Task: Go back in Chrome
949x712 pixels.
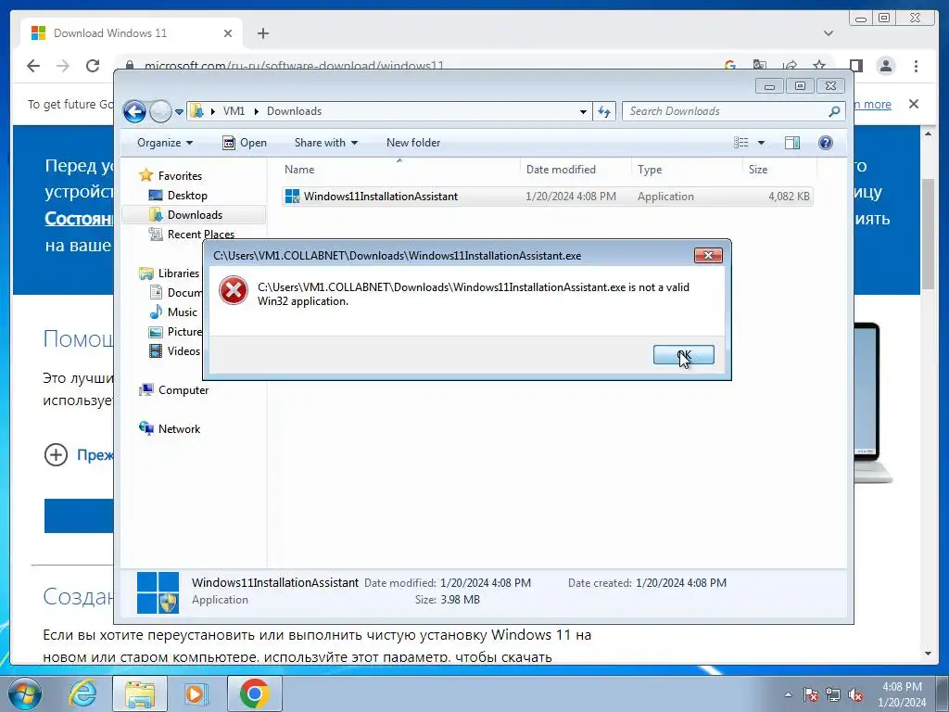Action: (33, 66)
